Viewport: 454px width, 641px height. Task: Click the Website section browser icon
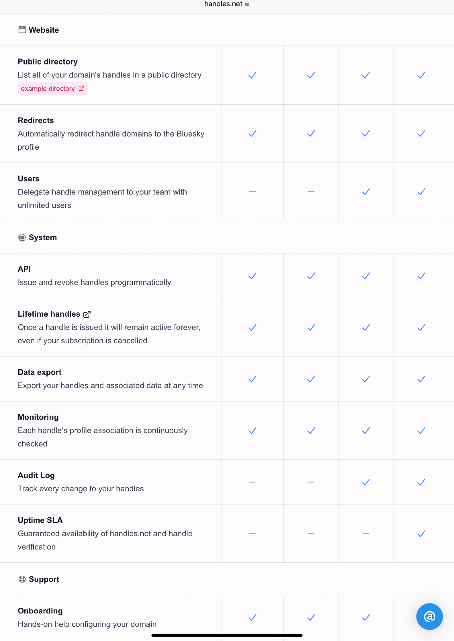tap(22, 30)
